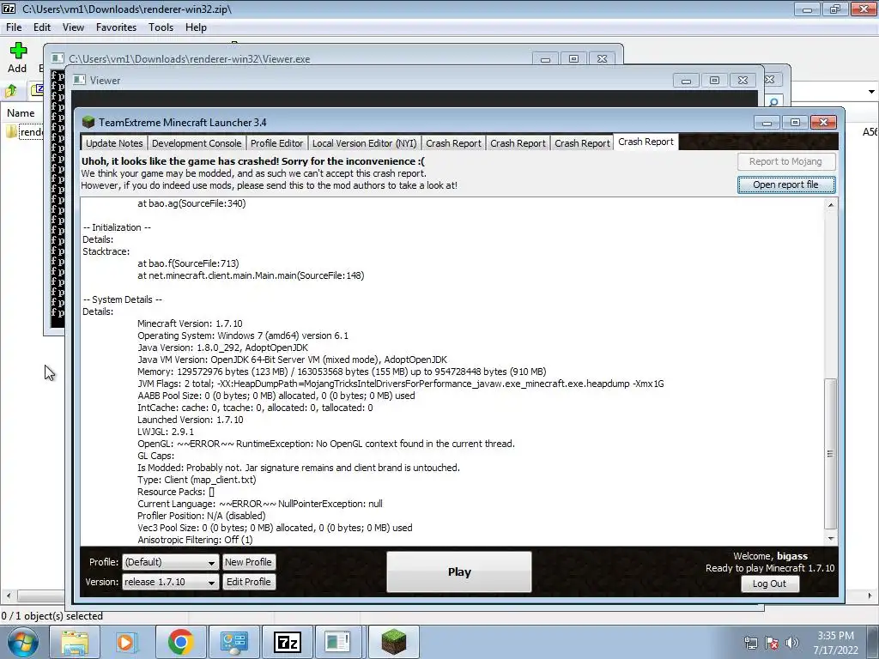Open the 7-Zip taskbar icon
Screen dimensions: 879x659
pyautogui.click(x=287, y=642)
